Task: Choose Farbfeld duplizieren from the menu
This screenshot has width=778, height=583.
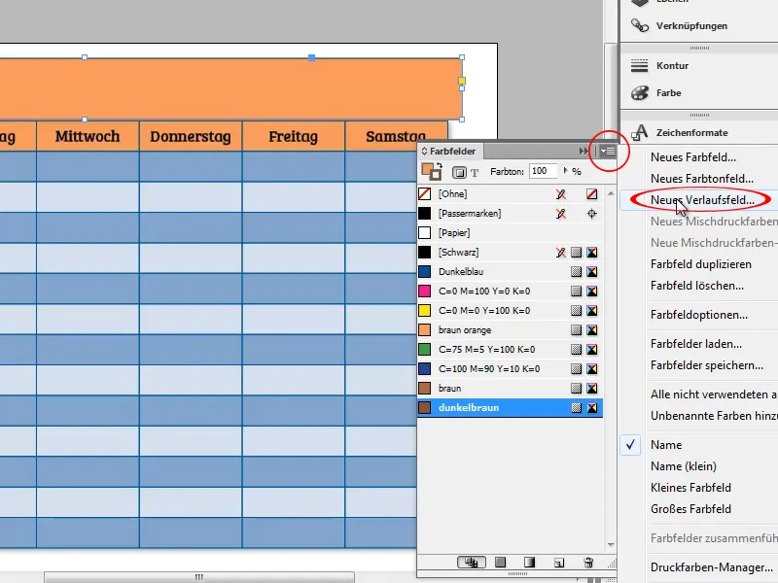Action: 700,263
